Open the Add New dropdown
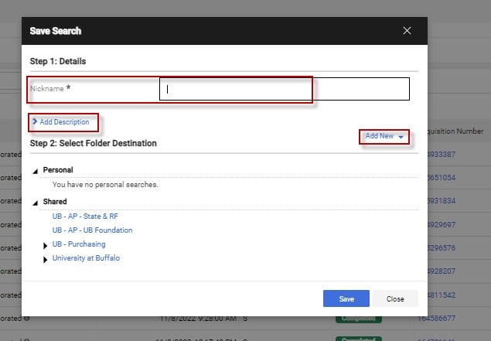The width and height of the screenshot is (491, 341). tap(384, 136)
